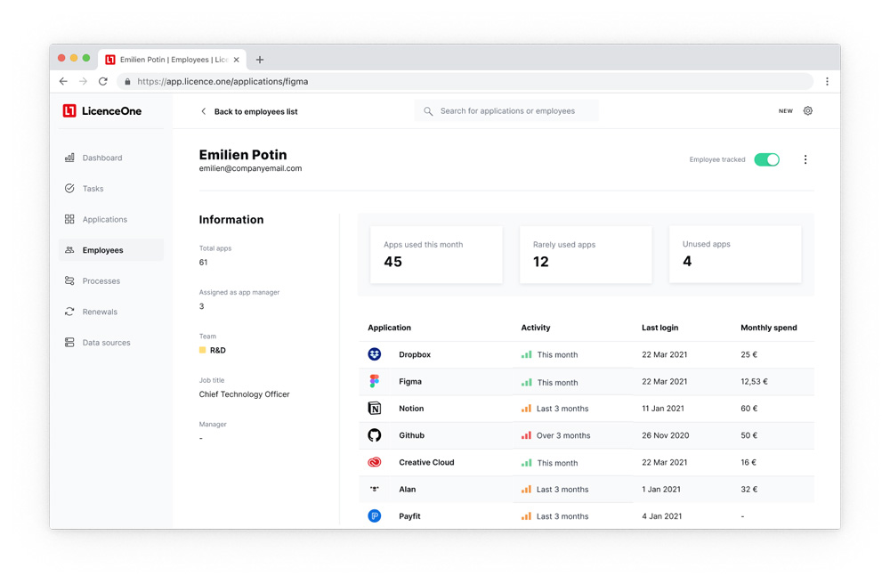This screenshot has width=890, height=584.
Task: Click the Dashboard bar chart icon
Action: point(69,158)
